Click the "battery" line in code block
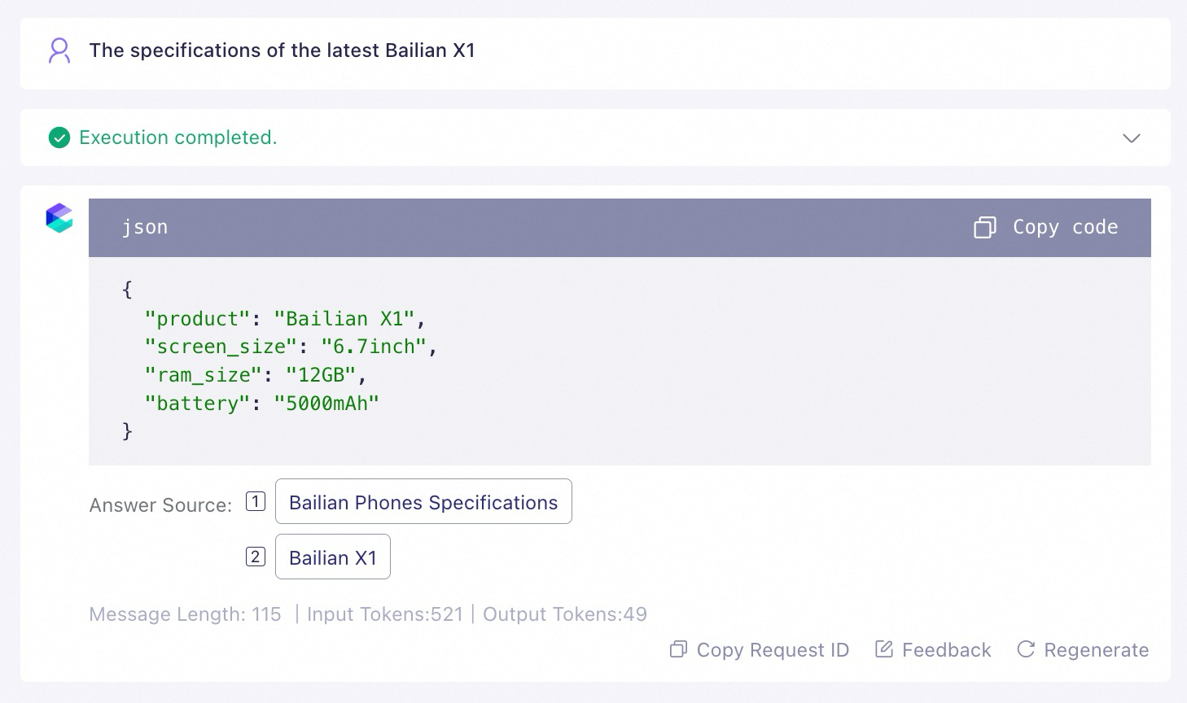This screenshot has height=703, width=1187. [x=262, y=403]
